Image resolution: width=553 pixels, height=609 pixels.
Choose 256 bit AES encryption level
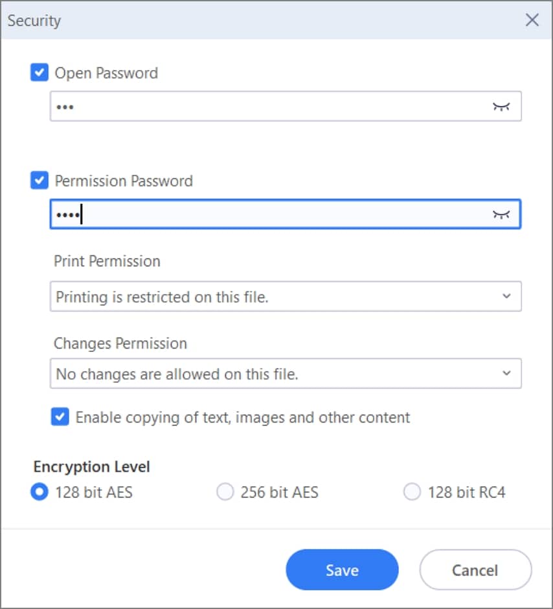click(225, 492)
